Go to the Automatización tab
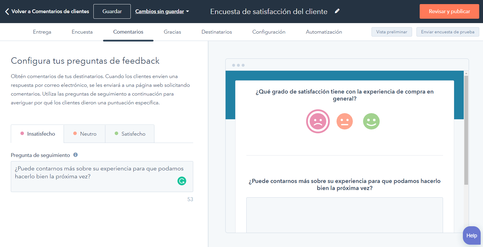Image resolution: width=483 pixels, height=247 pixels. pos(324,32)
